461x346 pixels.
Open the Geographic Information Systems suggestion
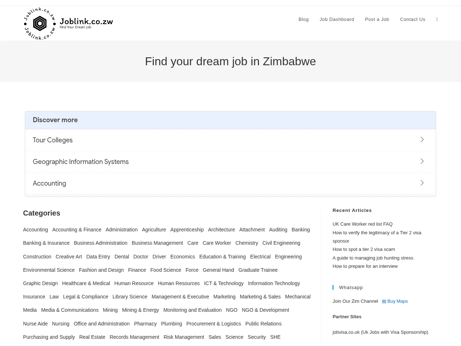pos(230,162)
